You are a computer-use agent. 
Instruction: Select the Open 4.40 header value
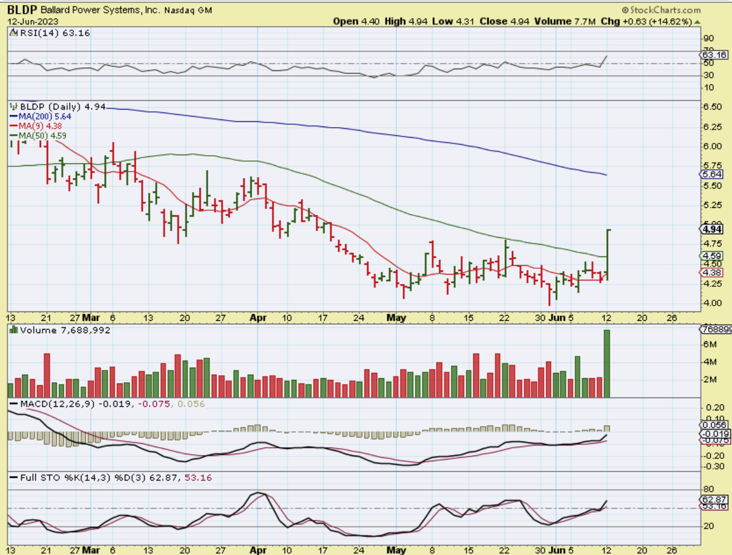point(356,21)
